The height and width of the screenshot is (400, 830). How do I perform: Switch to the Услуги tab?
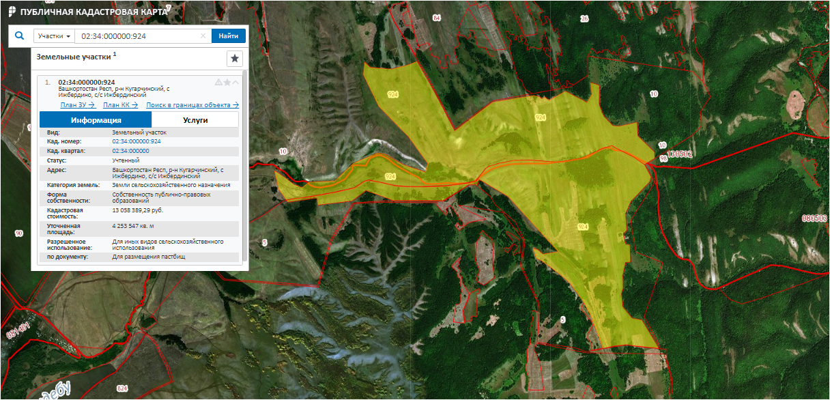point(195,119)
